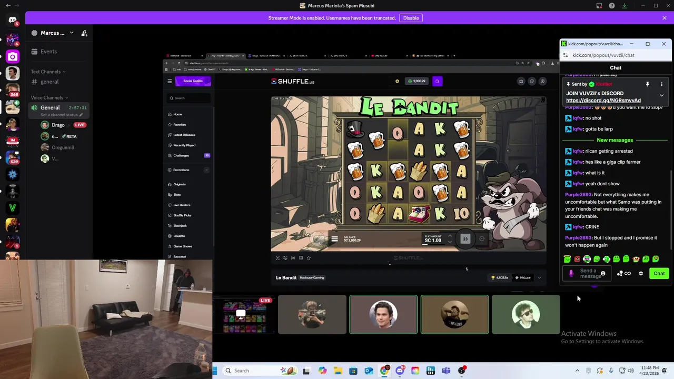Click the Social Casino button in Shuffle
Screen dimensions: 674x379
click(x=193, y=81)
